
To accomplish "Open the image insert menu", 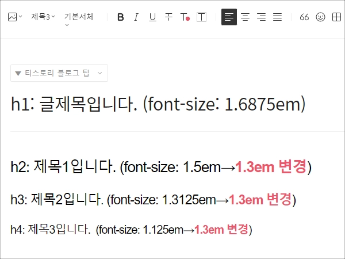I will pyautogui.click(x=15, y=17).
